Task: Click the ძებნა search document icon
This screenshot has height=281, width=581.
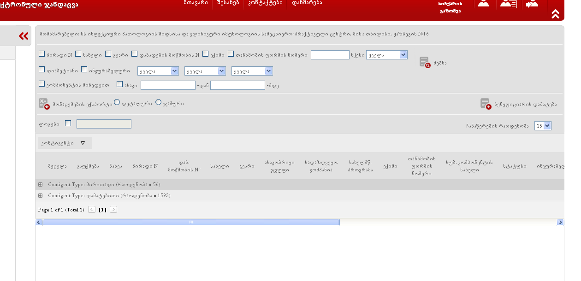Action: tap(424, 62)
